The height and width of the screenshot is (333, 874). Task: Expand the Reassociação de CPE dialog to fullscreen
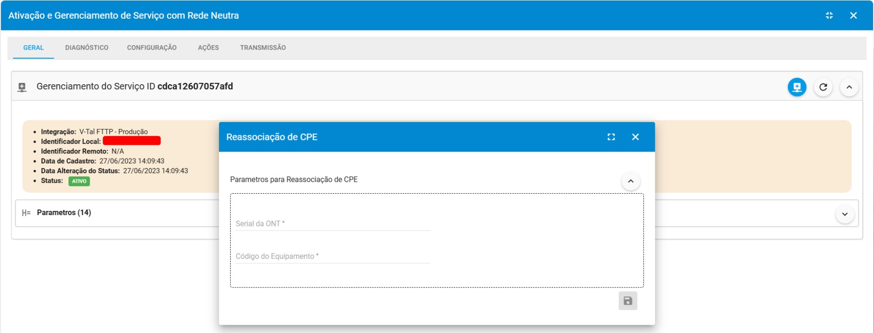click(x=611, y=137)
